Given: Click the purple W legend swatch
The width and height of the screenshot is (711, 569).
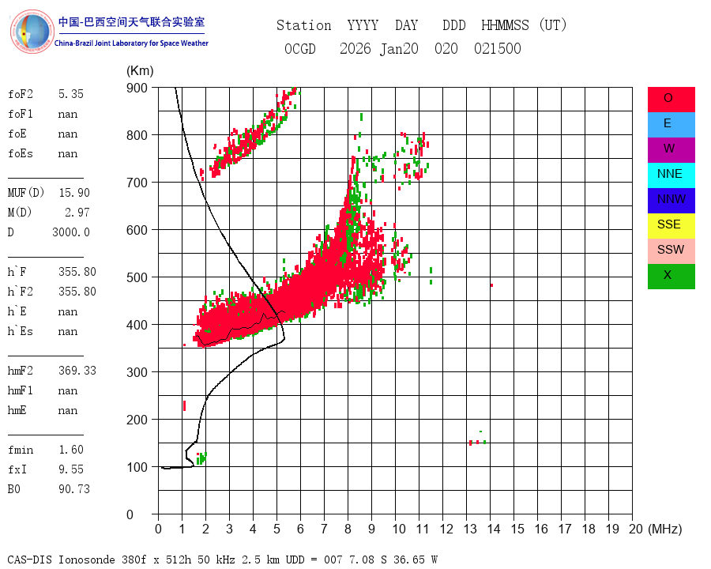Looking at the screenshot, I should pyautogui.click(x=671, y=149).
